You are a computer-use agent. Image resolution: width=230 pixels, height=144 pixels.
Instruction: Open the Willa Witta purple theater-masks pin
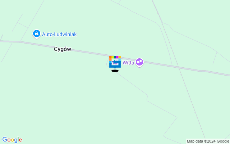[x=139, y=62]
